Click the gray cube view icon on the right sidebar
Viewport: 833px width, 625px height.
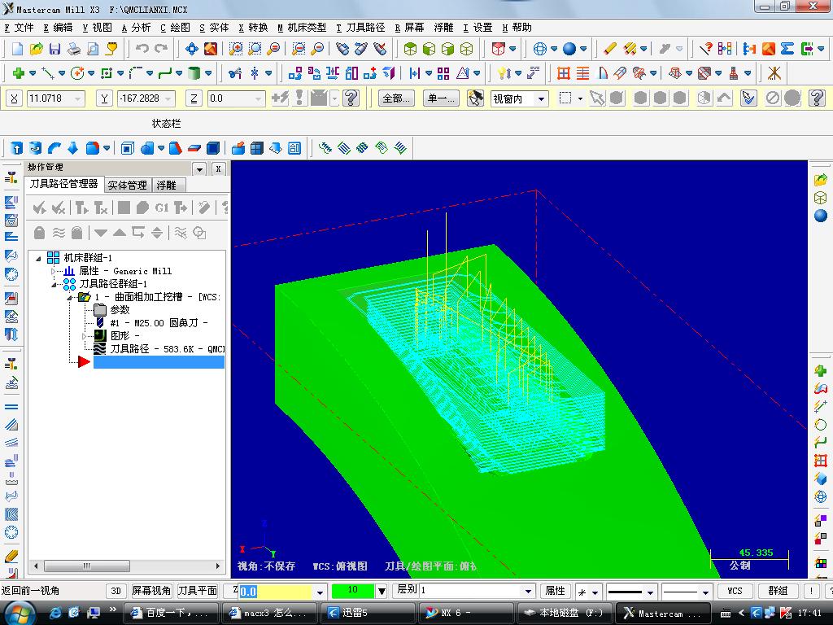coord(820,199)
